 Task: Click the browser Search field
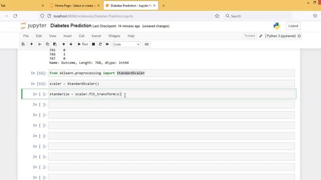258,16
